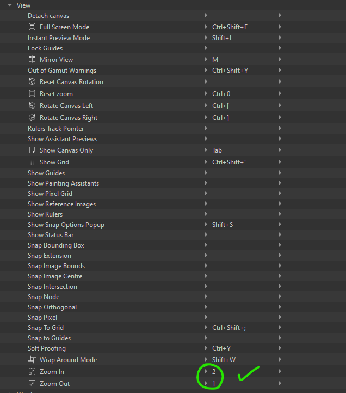Image resolution: width=346 pixels, height=393 pixels.
Task: Expand shortcut arrow in Snap Pixel row
Action: coord(206,317)
